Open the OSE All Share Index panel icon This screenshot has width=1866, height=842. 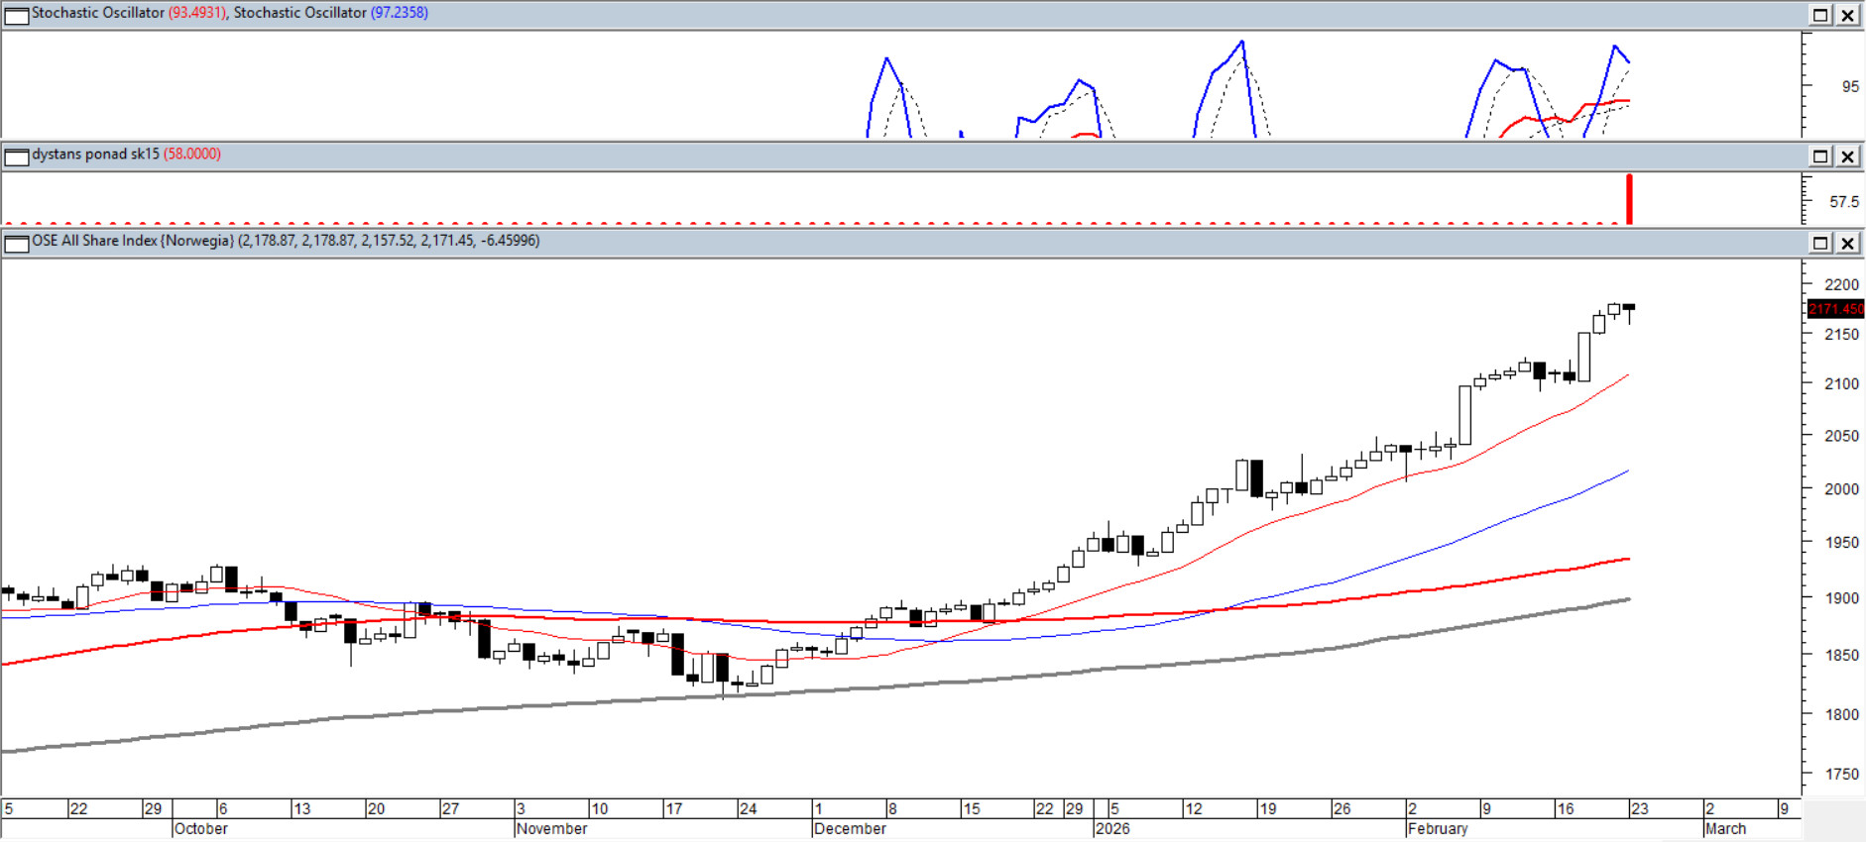tap(17, 244)
